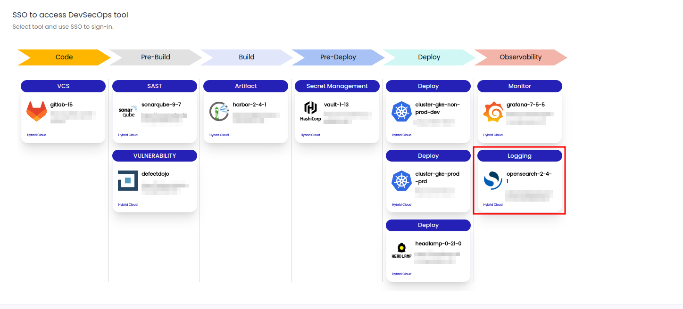Open cluster-gke-non-prod-dev tool name

tap(437, 108)
